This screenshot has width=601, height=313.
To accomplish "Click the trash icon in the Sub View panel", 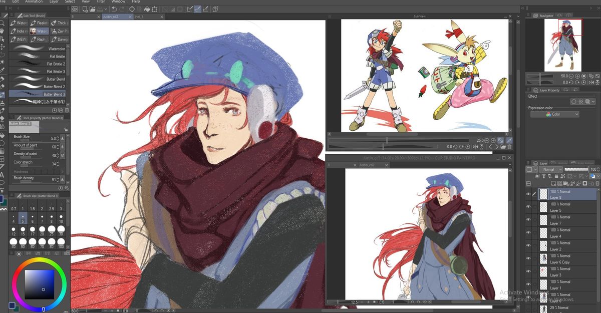I will click(x=509, y=147).
